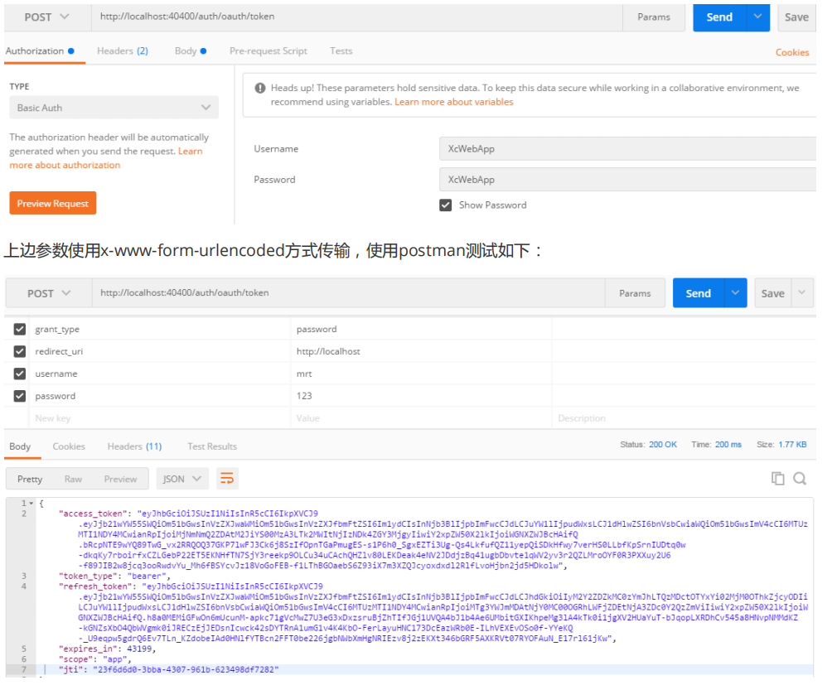The image size is (832, 685).
Task: Uncheck the grant_type parameter row
Action: tap(21, 329)
